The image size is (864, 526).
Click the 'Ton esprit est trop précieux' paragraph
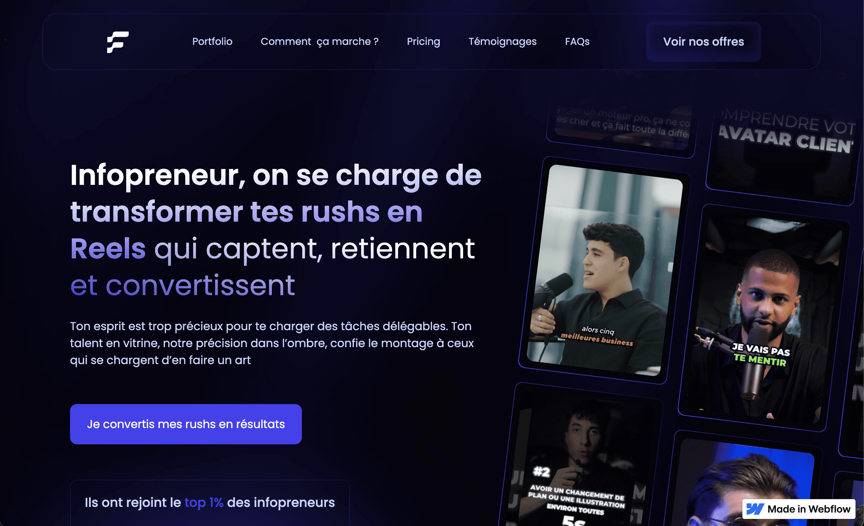[x=272, y=343]
